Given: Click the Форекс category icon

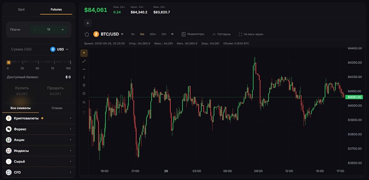Looking at the screenshot, I should click(9, 129).
